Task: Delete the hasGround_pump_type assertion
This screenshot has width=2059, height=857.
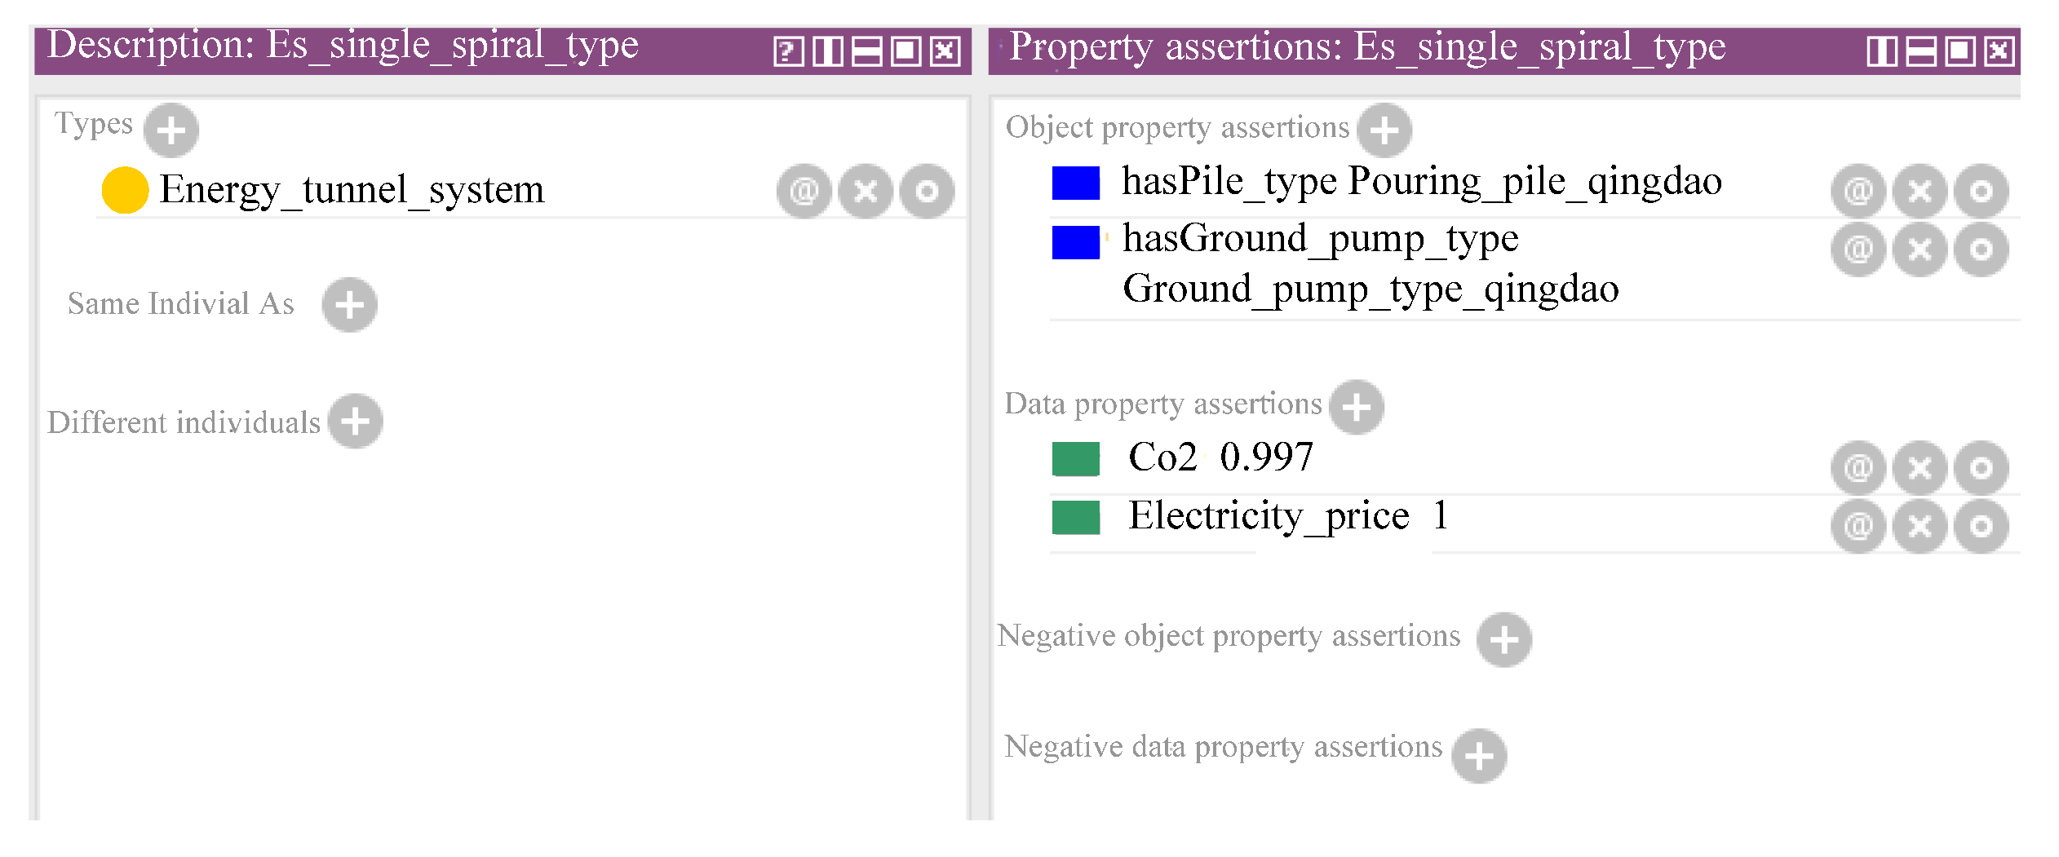Action: (1920, 250)
